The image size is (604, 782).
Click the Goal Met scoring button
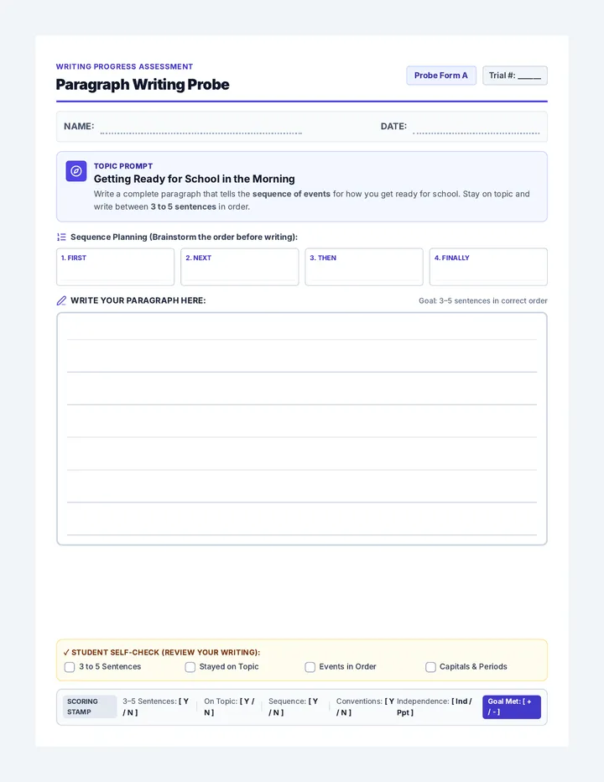(512, 706)
